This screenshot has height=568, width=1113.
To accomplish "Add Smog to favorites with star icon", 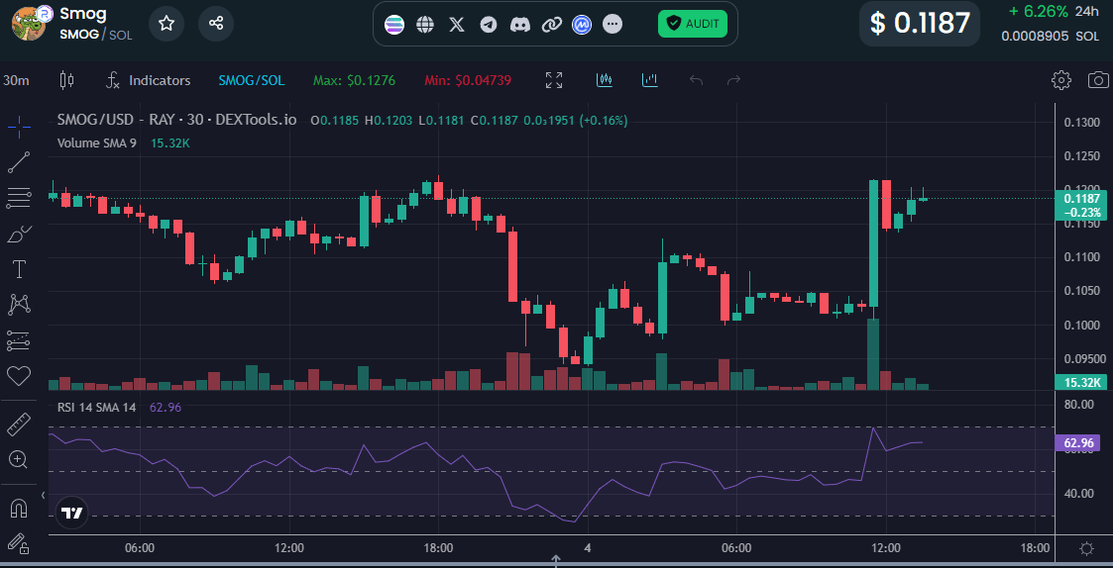I will (167, 24).
